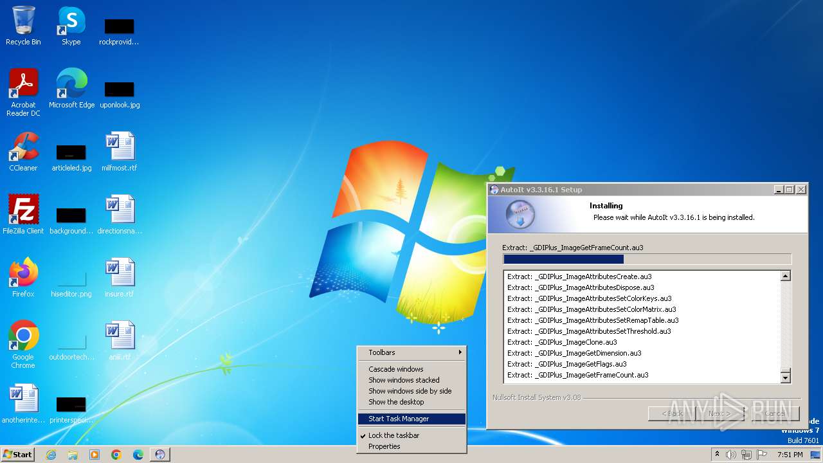823x463 pixels.
Task: Click scroll up arrow in extract log
Action: [785, 277]
